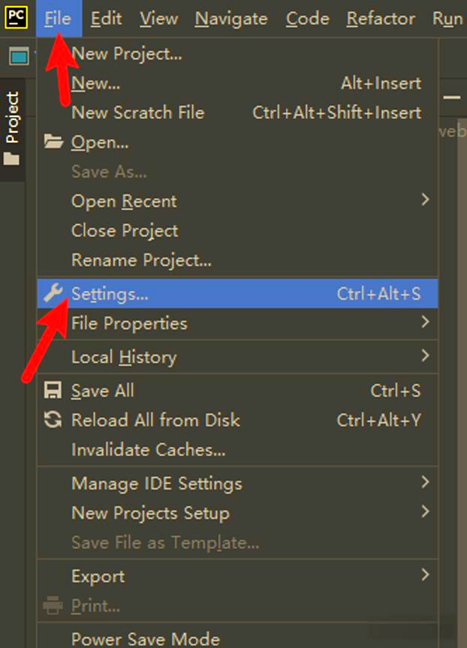The width and height of the screenshot is (467, 648).
Task: Open the Project side tab
Action: click(x=12, y=118)
